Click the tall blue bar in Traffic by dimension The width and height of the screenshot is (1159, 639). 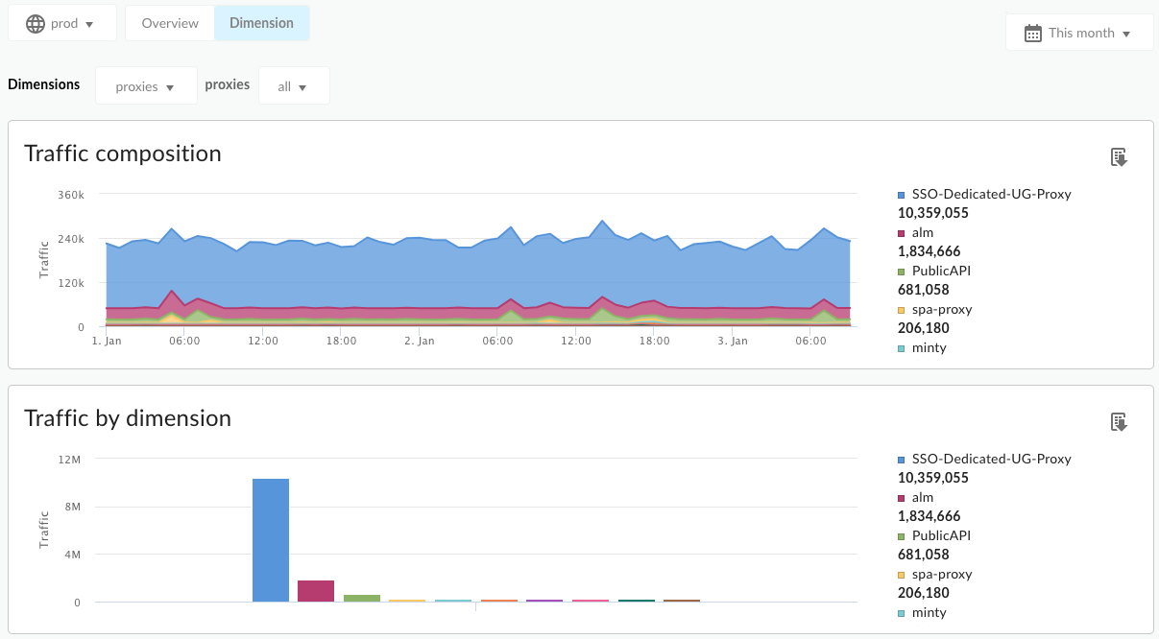(270, 537)
